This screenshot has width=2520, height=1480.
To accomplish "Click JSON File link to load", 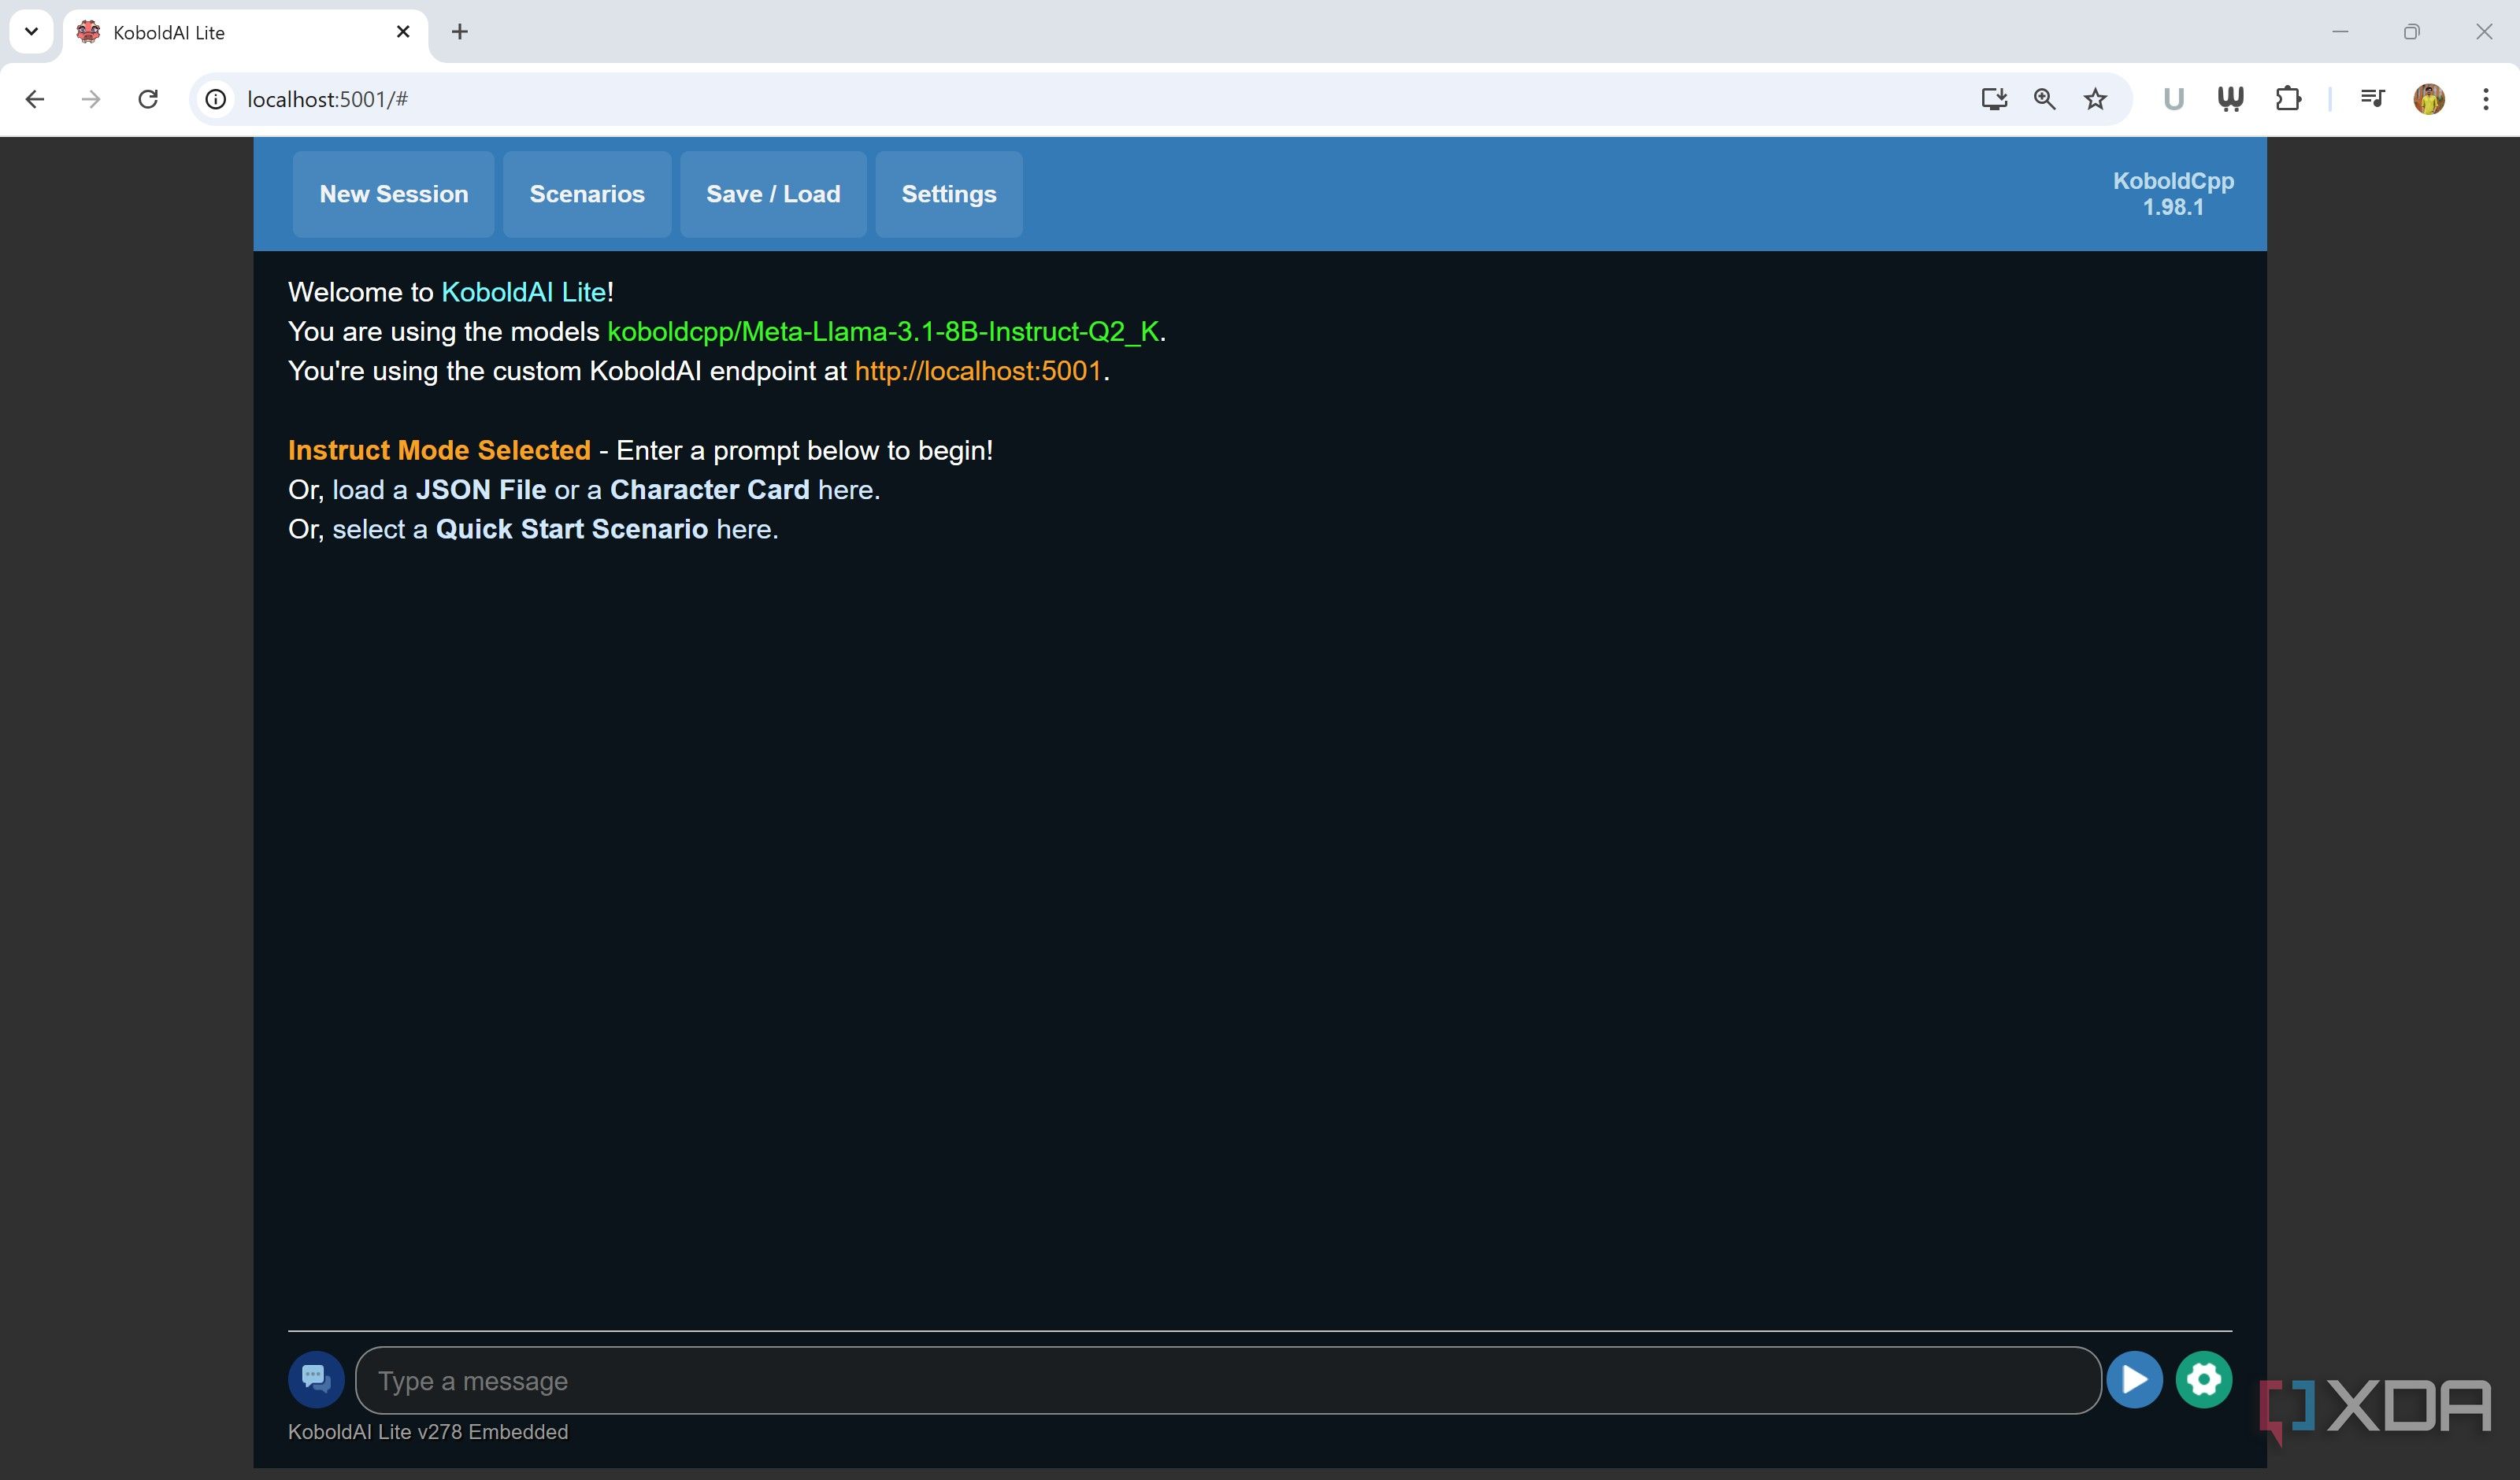I will click(481, 490).
